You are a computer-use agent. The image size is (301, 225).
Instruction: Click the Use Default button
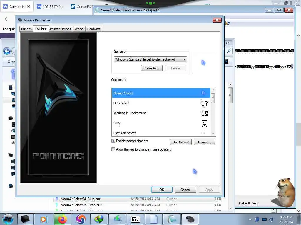pyautogui.click(x=181, y=142)
